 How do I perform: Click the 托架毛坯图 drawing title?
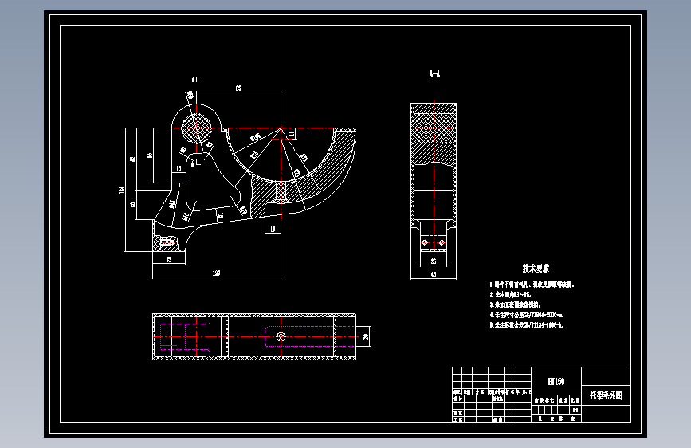tap(606, 395)
